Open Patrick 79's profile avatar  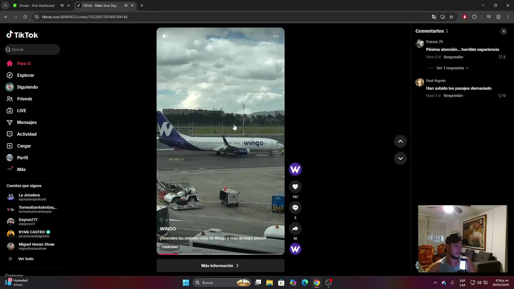coord(420,44)
